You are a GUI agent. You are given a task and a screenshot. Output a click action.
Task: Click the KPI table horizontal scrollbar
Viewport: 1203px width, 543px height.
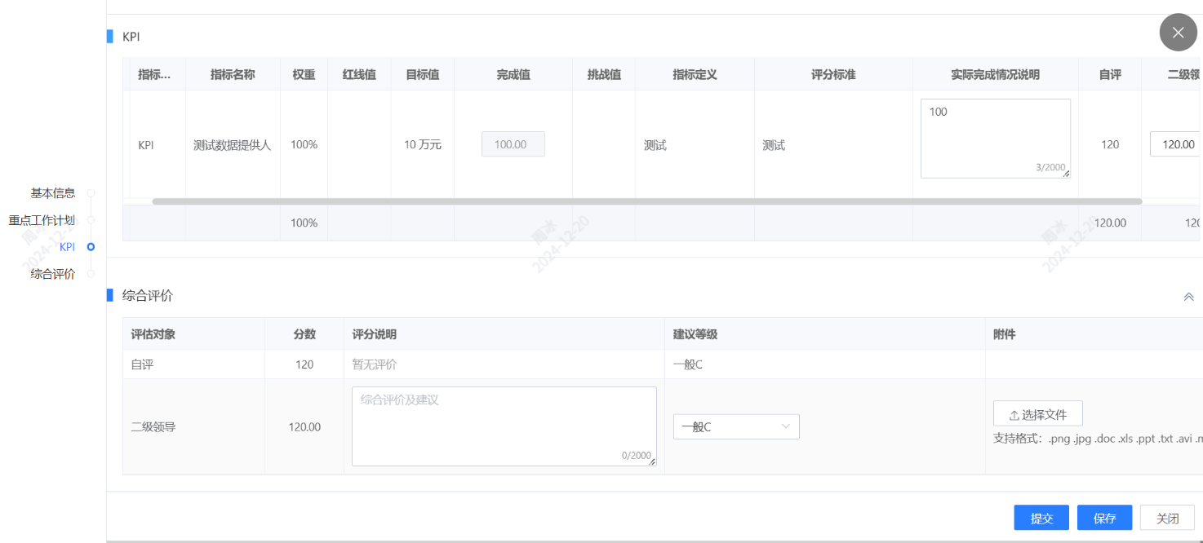[646, 201]
